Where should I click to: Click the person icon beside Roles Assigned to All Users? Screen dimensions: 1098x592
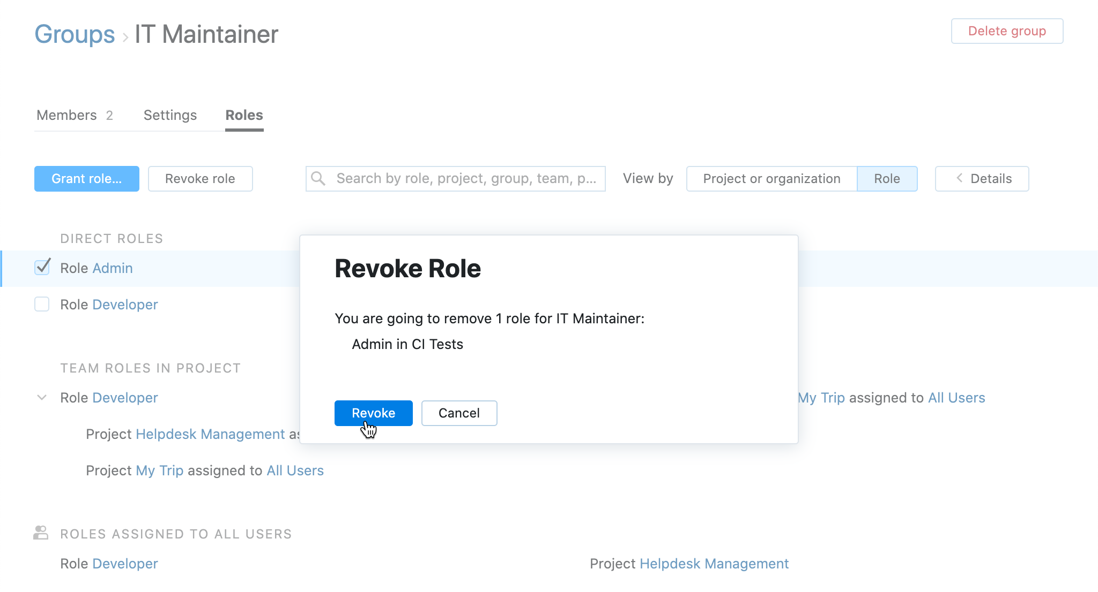pos(42,532)
